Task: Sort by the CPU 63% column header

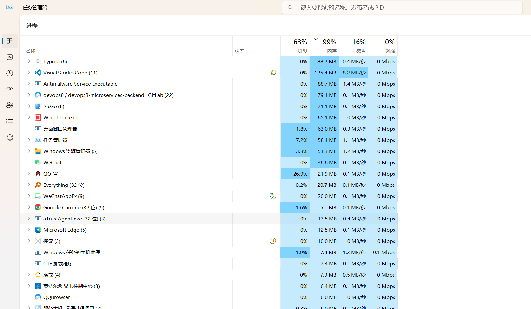Action: click(295, 46)
